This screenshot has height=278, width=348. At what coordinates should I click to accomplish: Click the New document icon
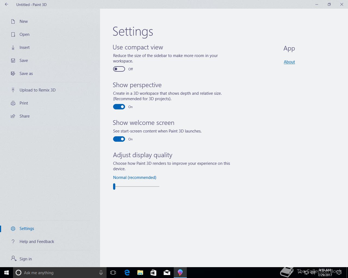click(13, 21)
